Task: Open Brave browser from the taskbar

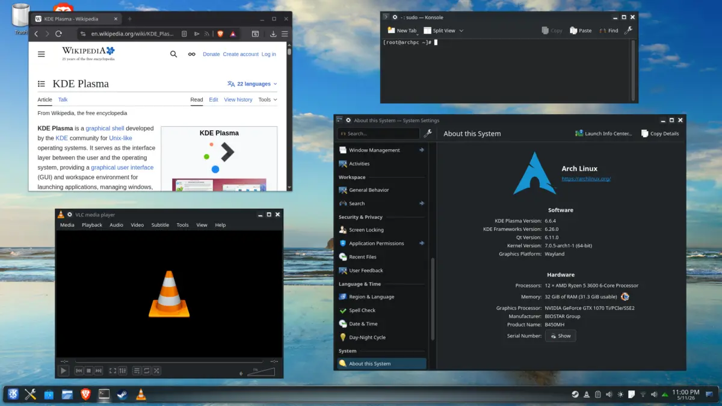Action: pyautogui.click(x=85, y=395)
